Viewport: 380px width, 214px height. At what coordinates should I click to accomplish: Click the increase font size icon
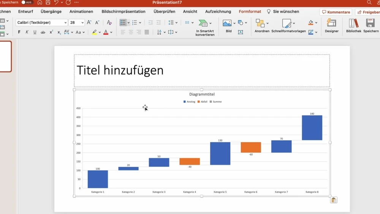click(x=89, y=23)
